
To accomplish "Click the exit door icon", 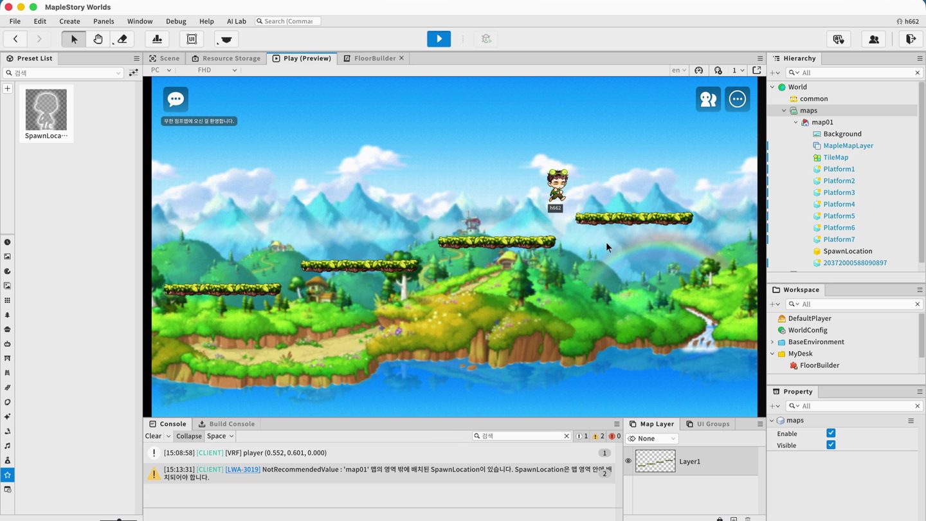I will coord(911,39).
